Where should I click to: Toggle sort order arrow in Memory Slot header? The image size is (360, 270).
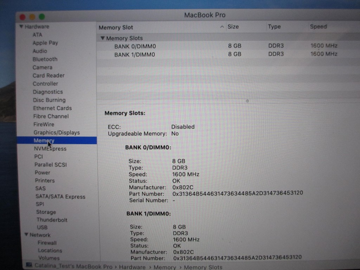(x=222, y=27)
